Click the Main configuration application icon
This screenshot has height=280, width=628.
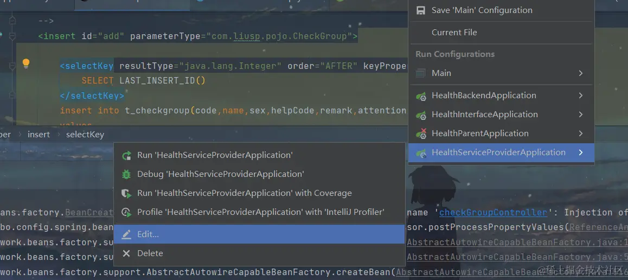tap(420, 73)
